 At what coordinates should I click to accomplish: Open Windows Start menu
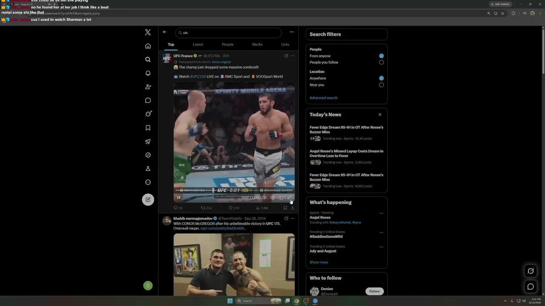230,301
